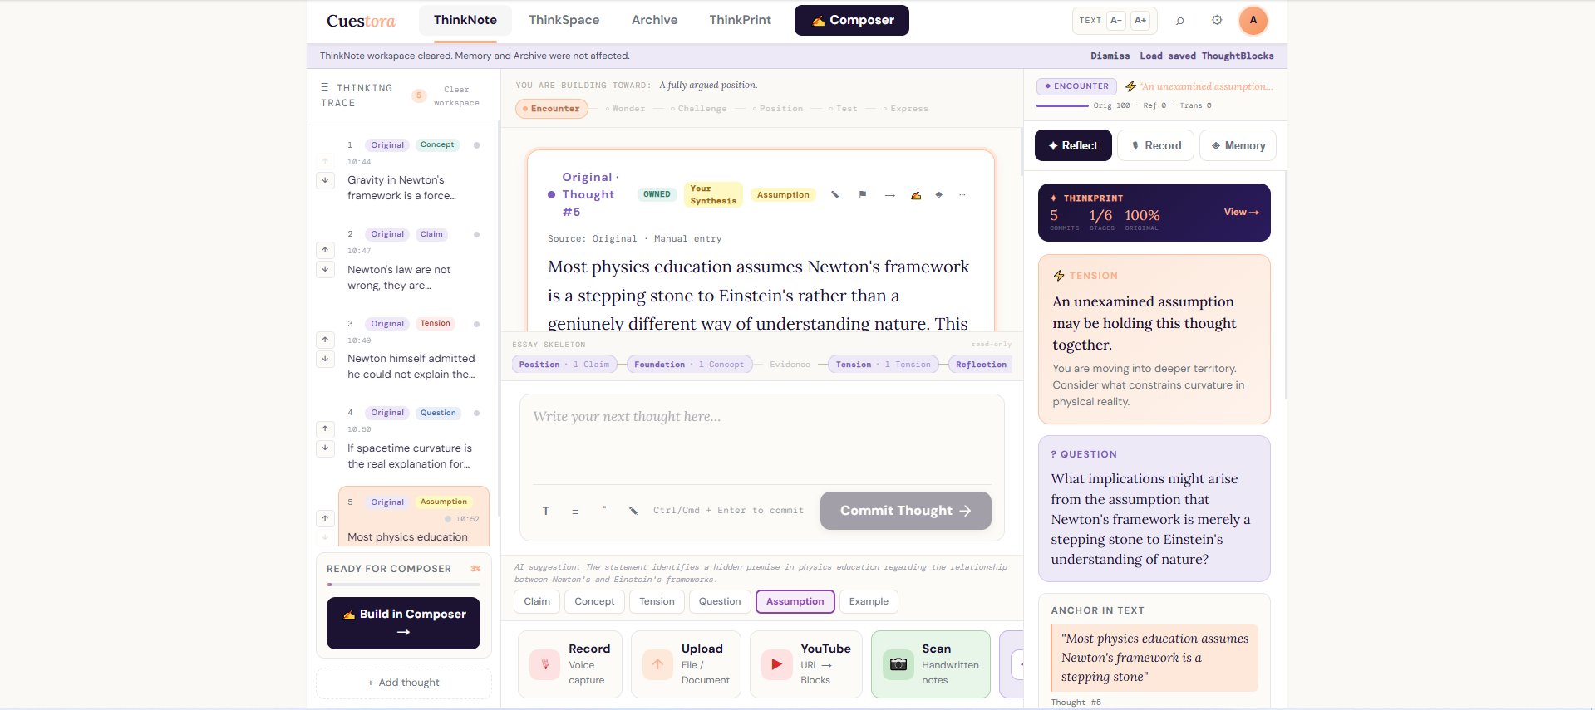This screenshot has height=710, width=1595.
Task: Click the pencil icon in editor toolbar
Action: point(633,511)
